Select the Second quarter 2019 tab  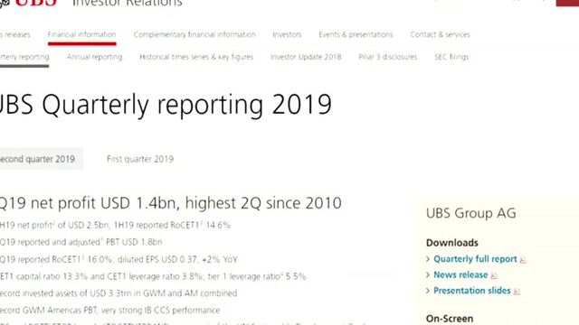(x=42, y=159)
